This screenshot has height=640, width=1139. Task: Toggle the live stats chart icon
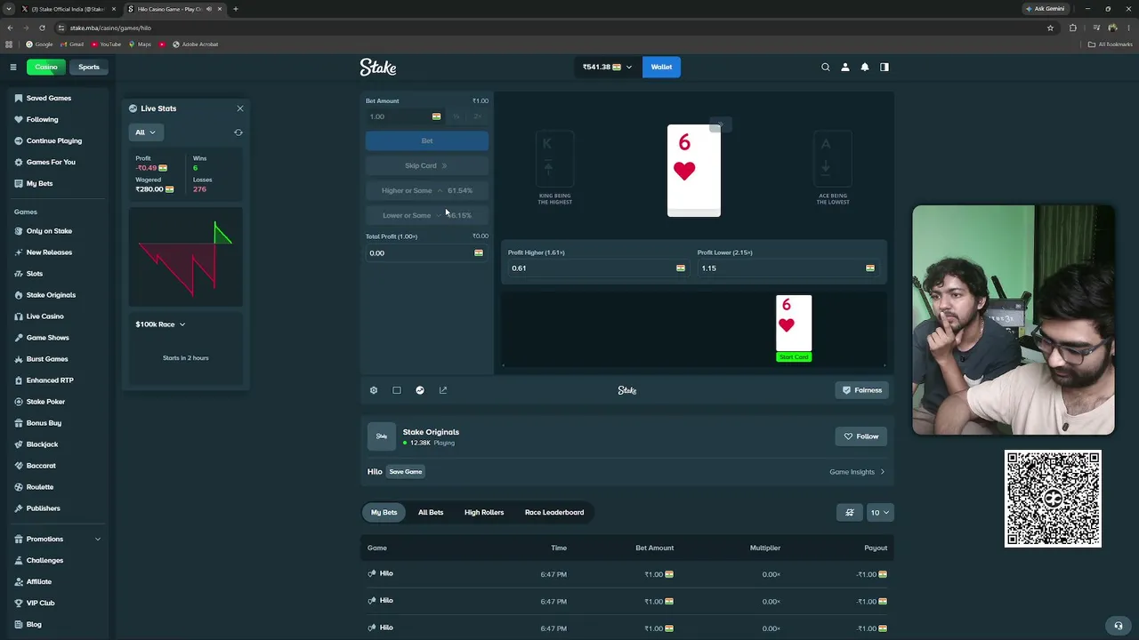click(x=420, y=390)
